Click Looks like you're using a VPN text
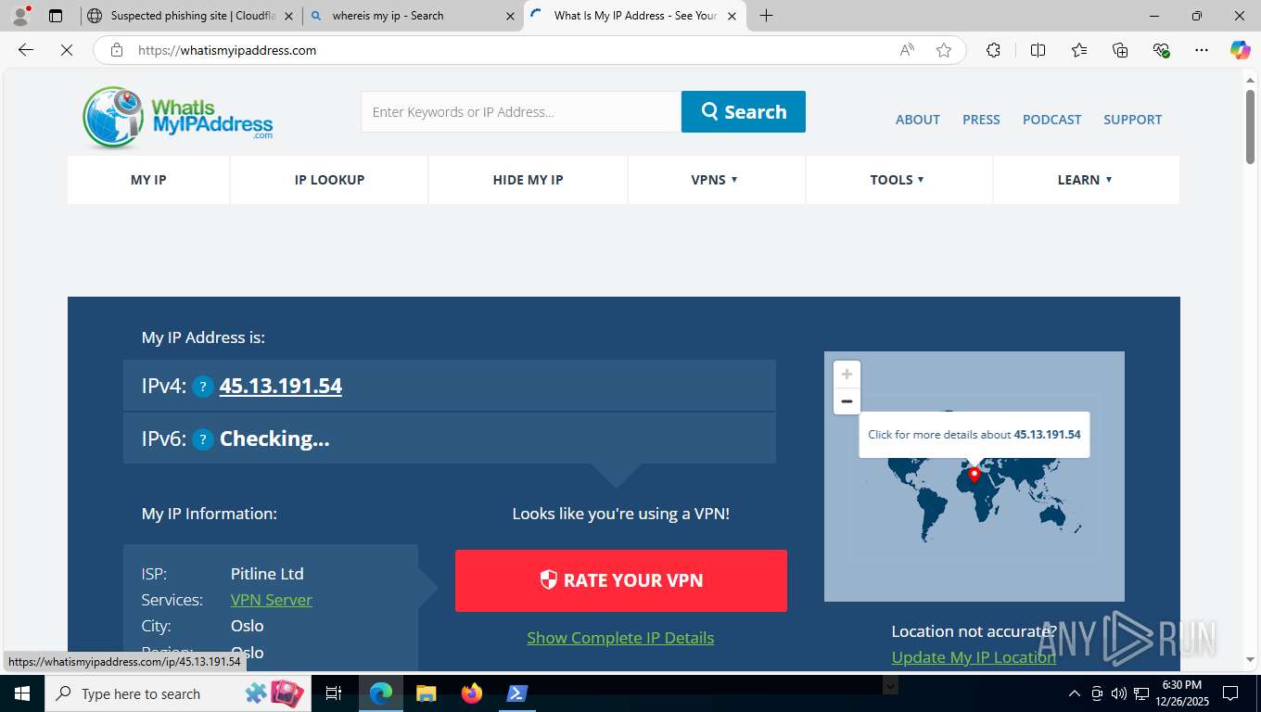This screenshot has width=1261, height=712. (620, 514)
